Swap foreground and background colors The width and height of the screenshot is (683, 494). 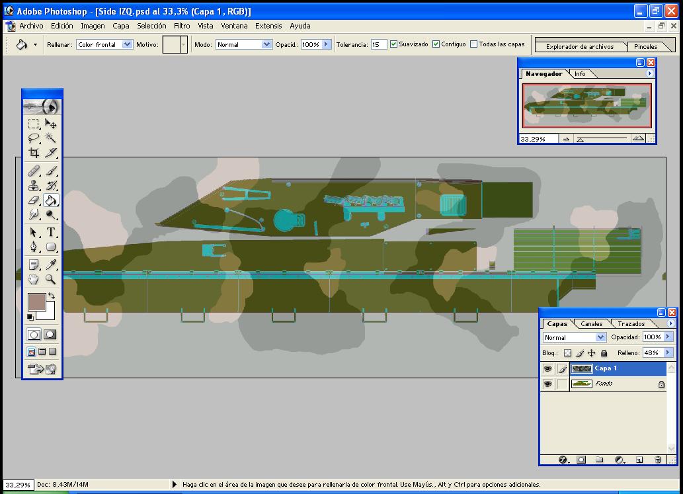[52, 296]
